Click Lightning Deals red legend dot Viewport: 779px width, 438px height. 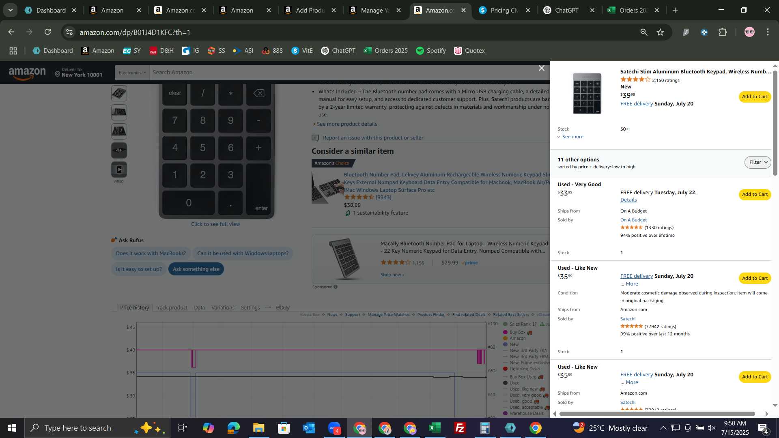(506, 369)
